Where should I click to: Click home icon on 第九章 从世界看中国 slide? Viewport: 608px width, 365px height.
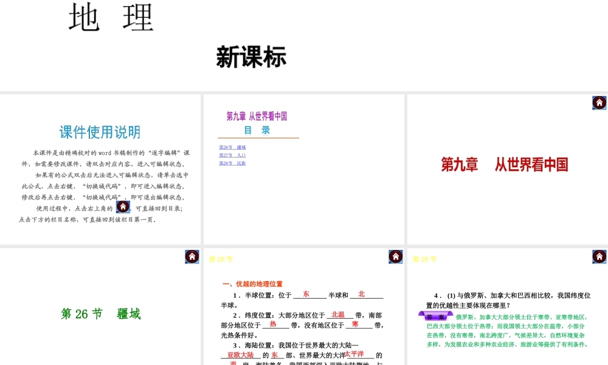[x=599, y=103]
